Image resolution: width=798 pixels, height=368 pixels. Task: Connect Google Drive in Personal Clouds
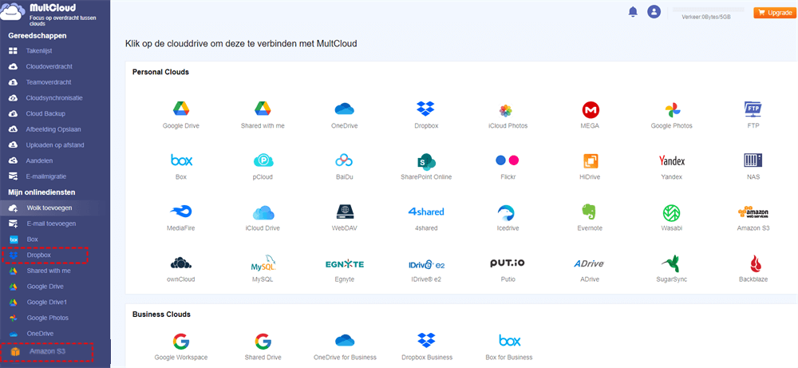(180, 114)
